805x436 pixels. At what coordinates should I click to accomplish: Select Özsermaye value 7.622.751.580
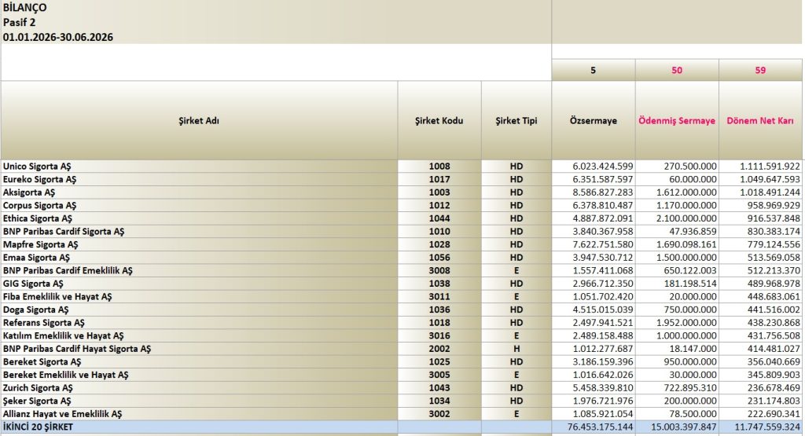point(594,244)
